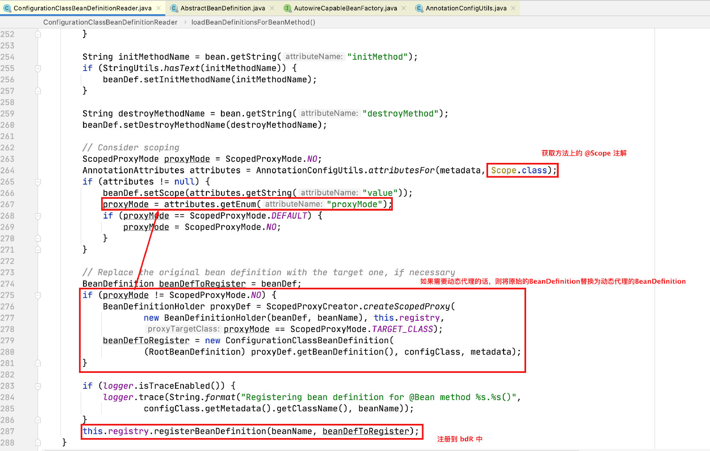
Task: Click Scope.class on line 264
Action: [x=519, y=170]
